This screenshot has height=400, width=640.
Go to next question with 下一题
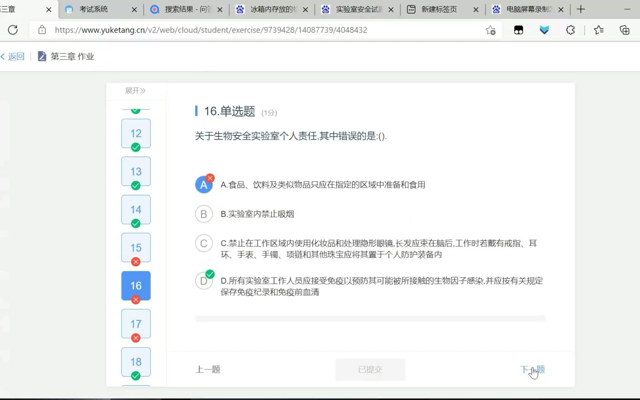pyautogui.click(x=532, y=369)
